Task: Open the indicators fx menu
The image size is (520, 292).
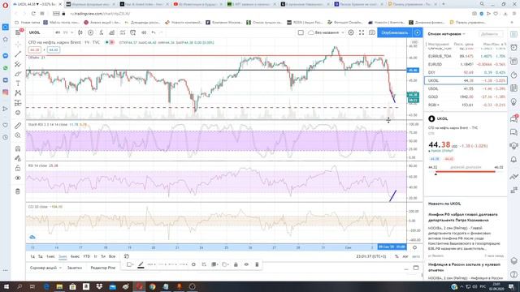Action: [x=101, y=32]
